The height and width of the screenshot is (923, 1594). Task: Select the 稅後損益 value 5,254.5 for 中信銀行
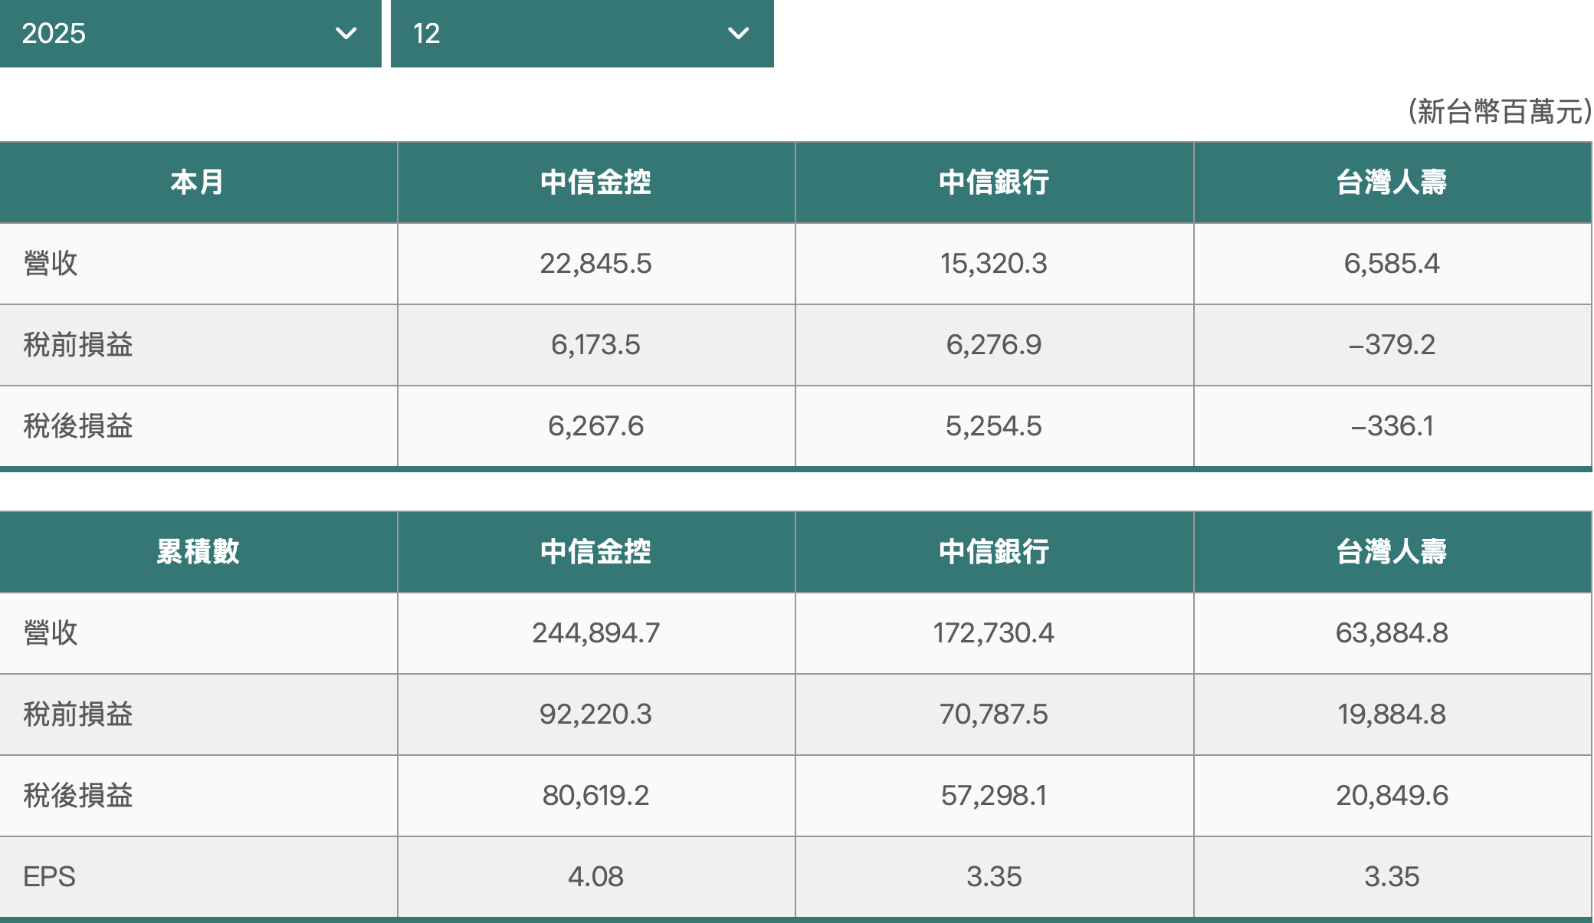[994, 425]
